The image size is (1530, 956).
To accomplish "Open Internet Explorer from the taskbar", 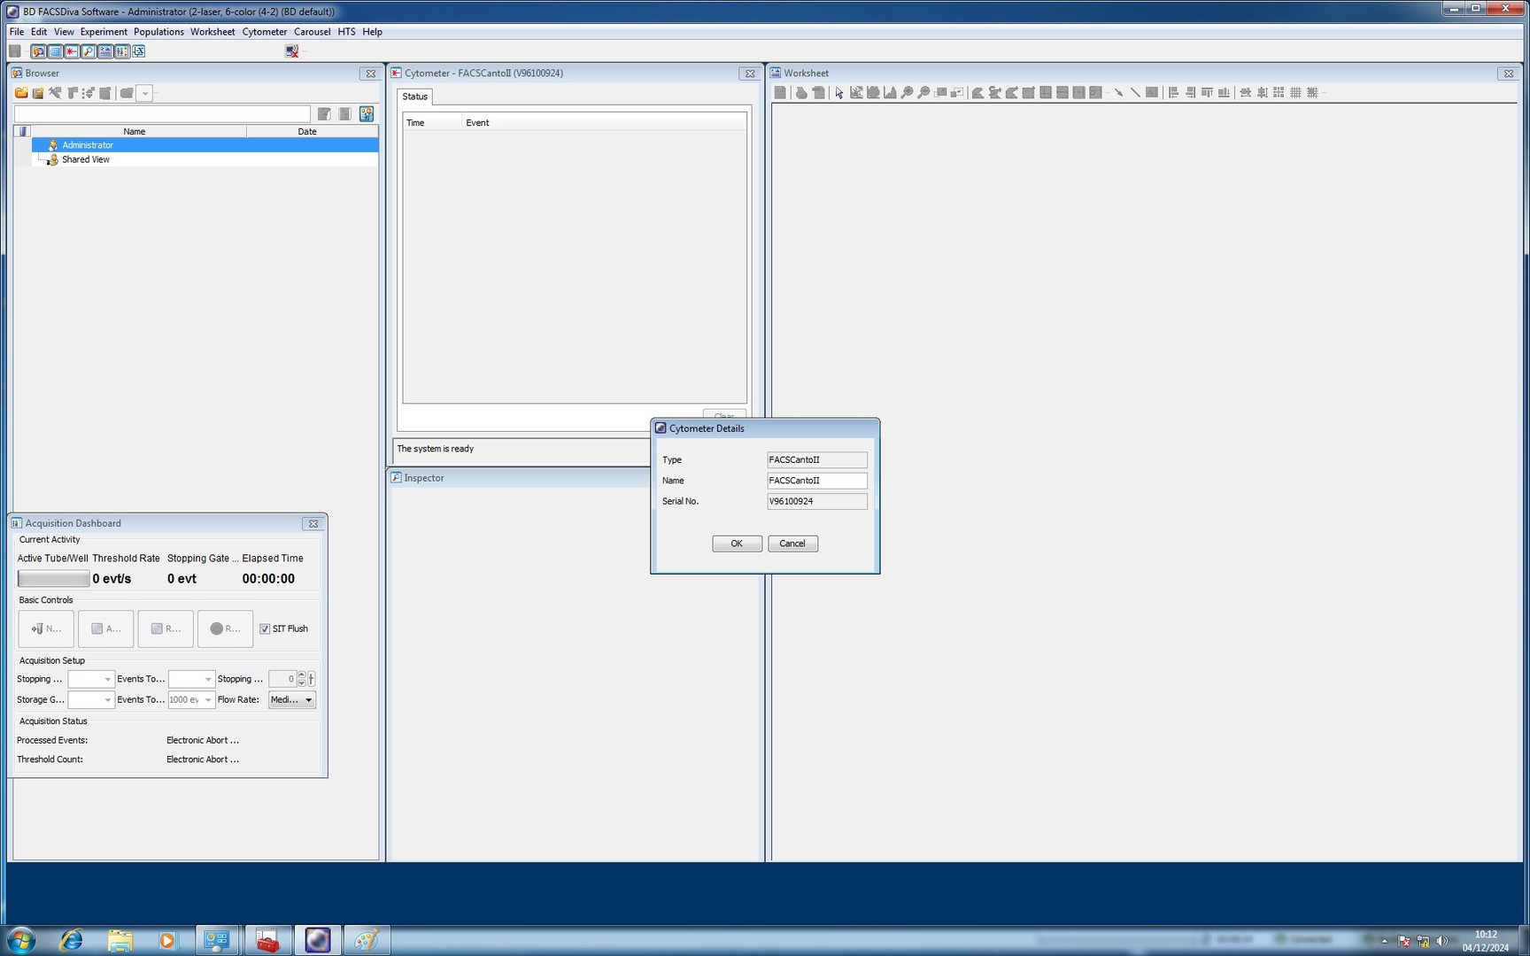I will 71,940.
